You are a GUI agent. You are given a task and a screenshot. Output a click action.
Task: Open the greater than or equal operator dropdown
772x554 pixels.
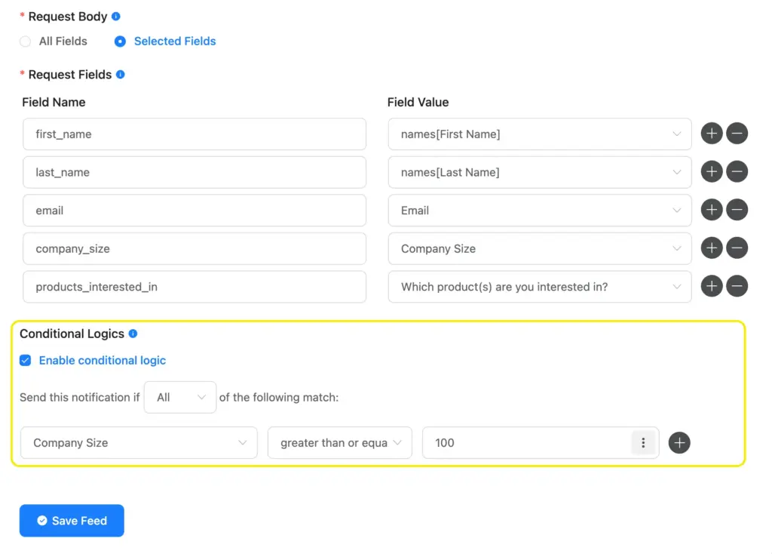[340, 442]
